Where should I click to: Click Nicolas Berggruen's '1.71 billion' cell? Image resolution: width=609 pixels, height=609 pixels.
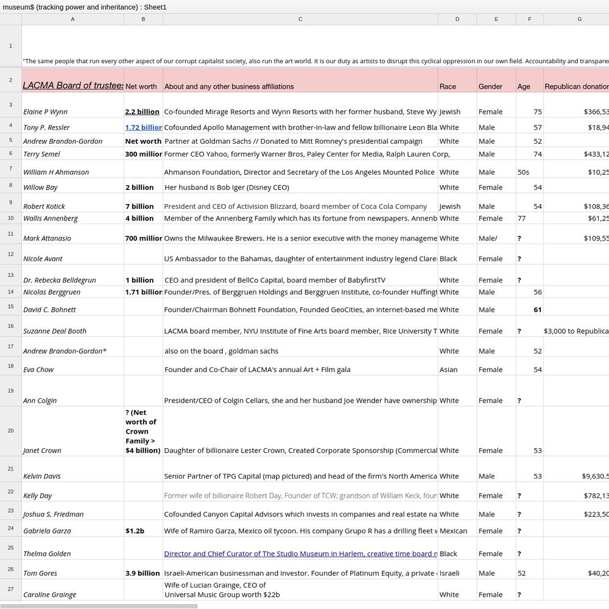[x=143, y=292]
